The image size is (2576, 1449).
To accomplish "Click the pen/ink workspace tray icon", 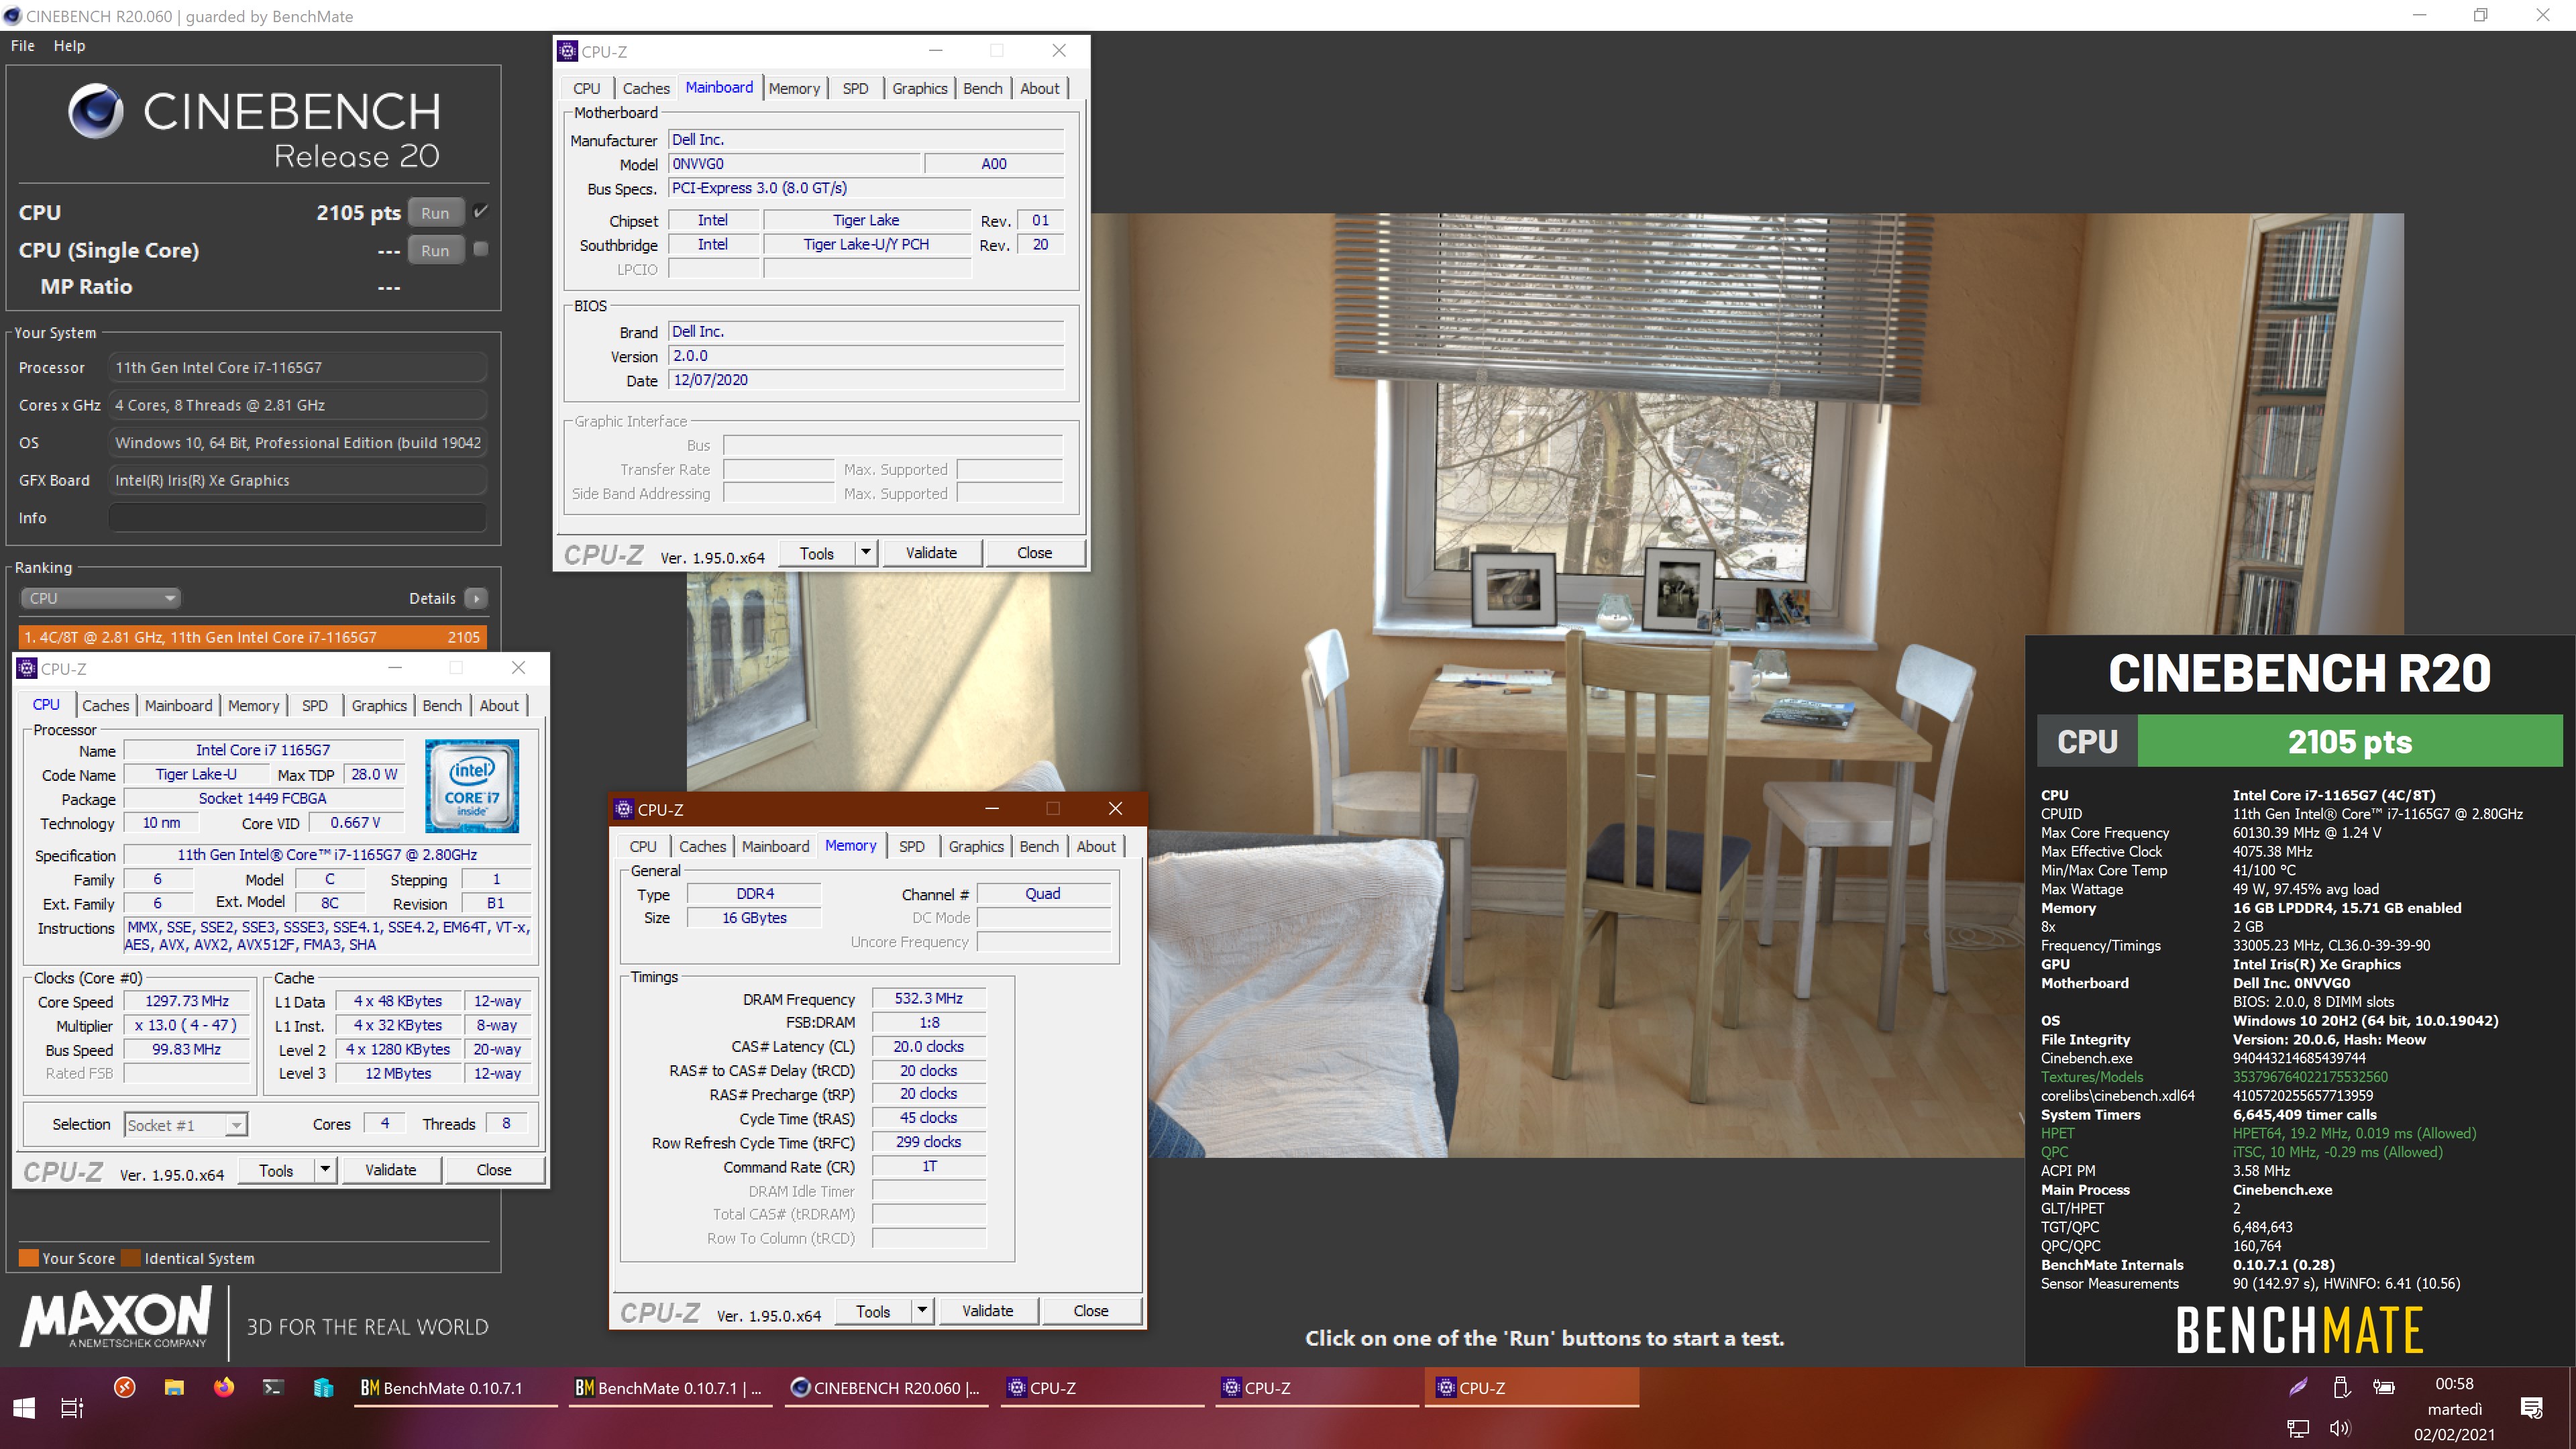I will point(2298,1387).
